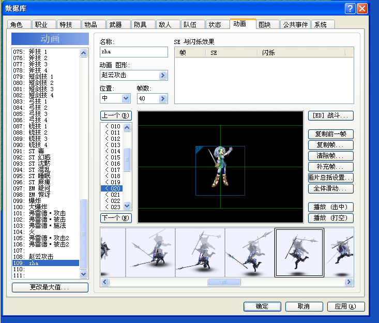379x323 pixels.
Task: Click the animation list scrollbar thumb
Action: pyautogui.click(x=83, y=234)
